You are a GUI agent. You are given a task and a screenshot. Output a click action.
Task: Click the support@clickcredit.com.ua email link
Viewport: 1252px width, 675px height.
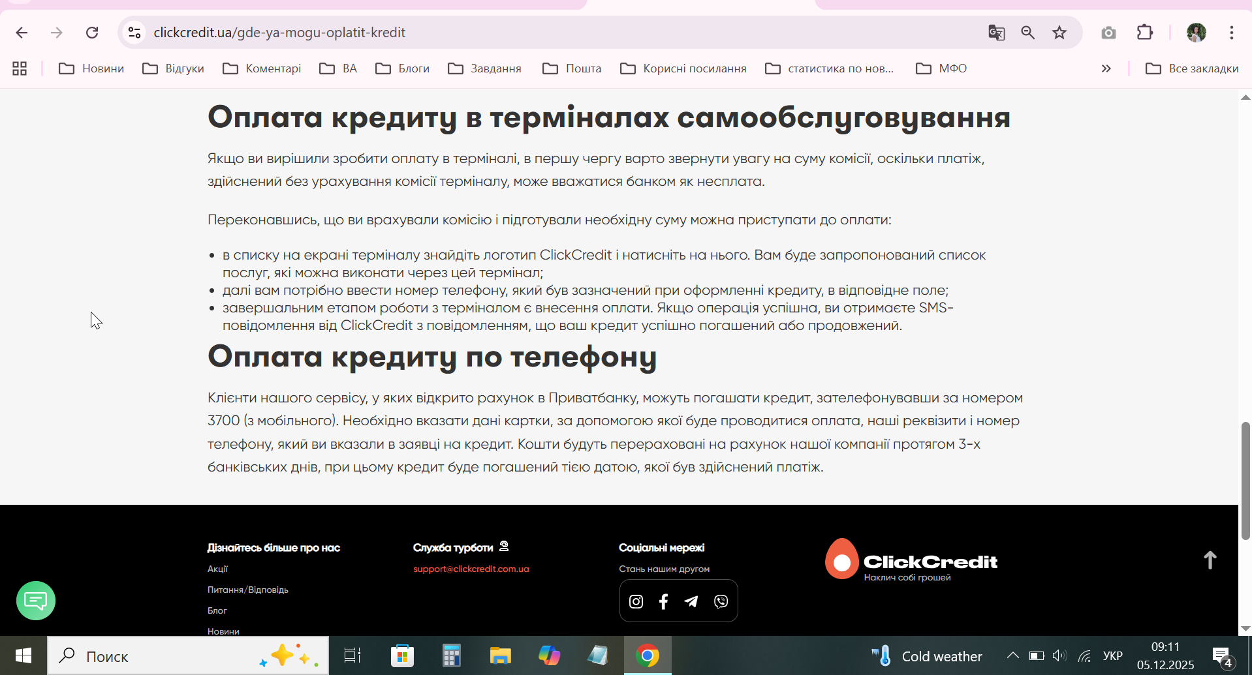471,569
